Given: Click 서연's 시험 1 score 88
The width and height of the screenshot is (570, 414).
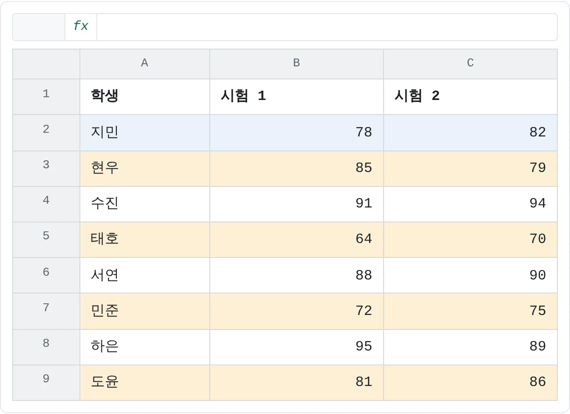Looking at the screenshot, I should (297, 275).
